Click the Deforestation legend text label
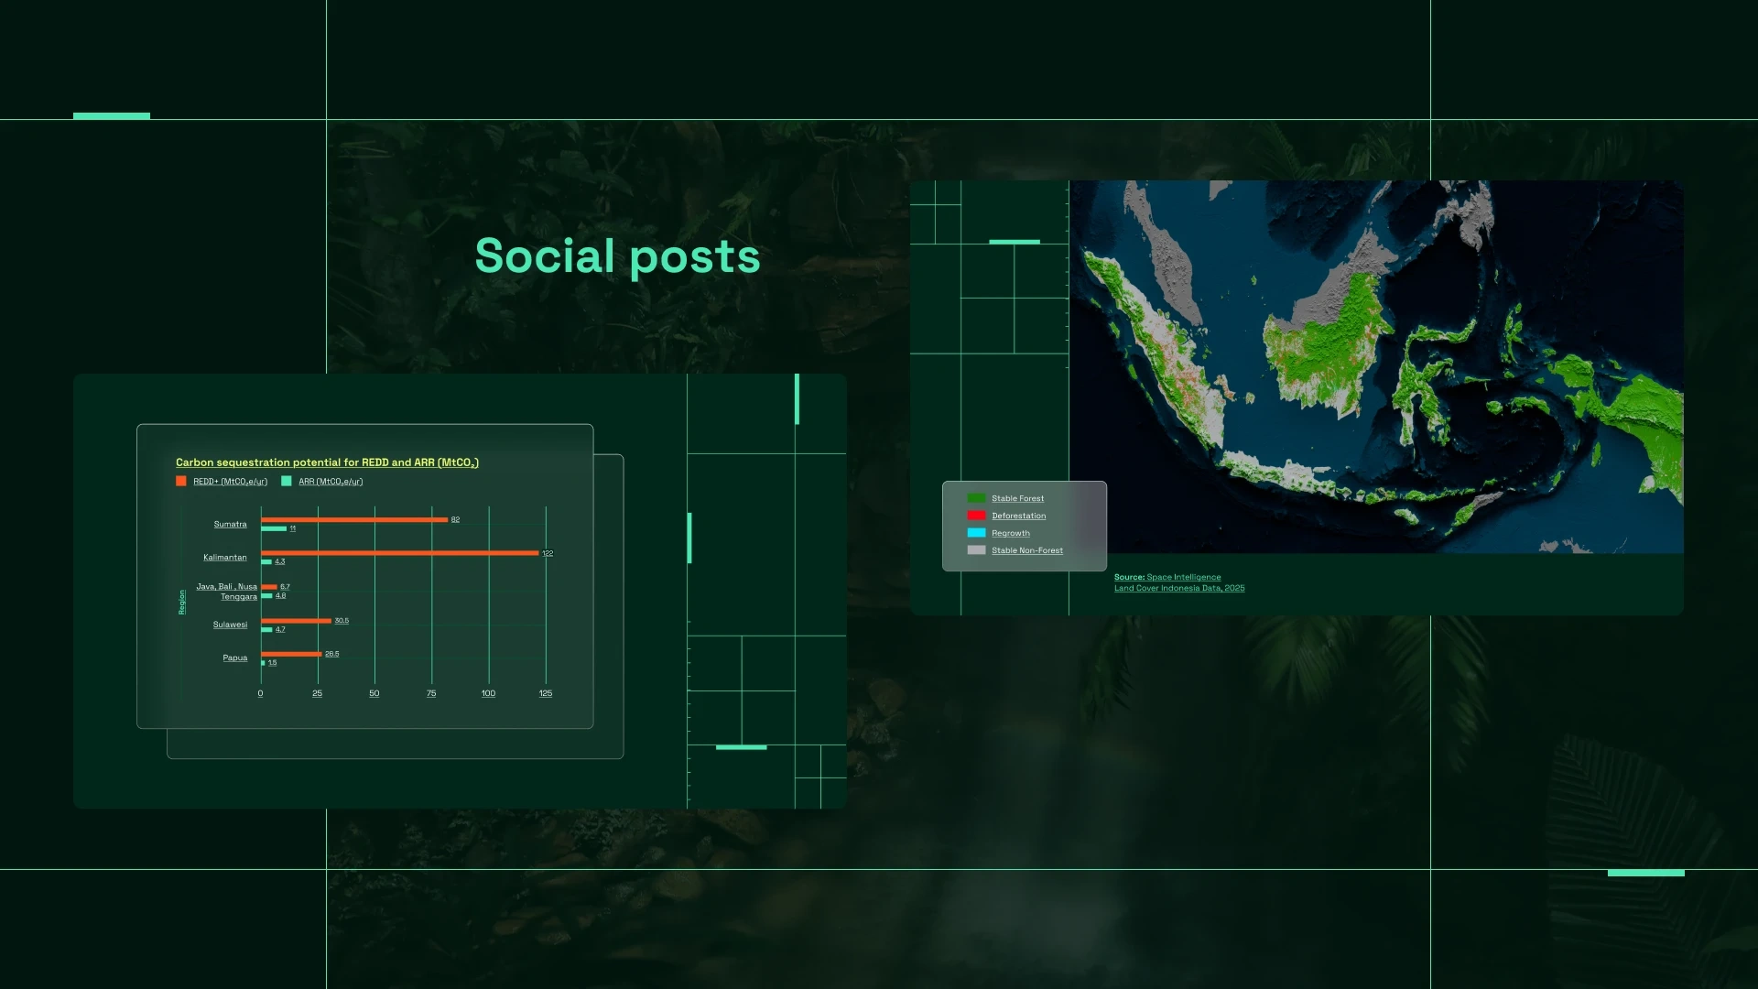Viewport: 1758px width, 989px height. [x=1018, y=516]
